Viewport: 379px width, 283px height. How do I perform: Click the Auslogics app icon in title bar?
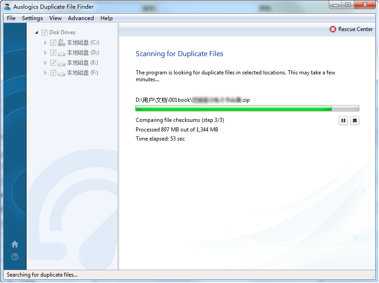7,6
